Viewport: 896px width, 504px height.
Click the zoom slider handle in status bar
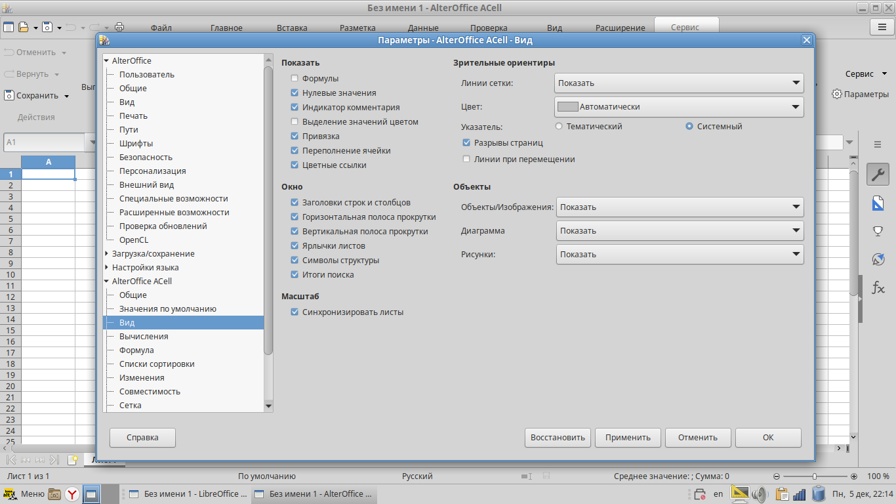click(x=814, y=476)
